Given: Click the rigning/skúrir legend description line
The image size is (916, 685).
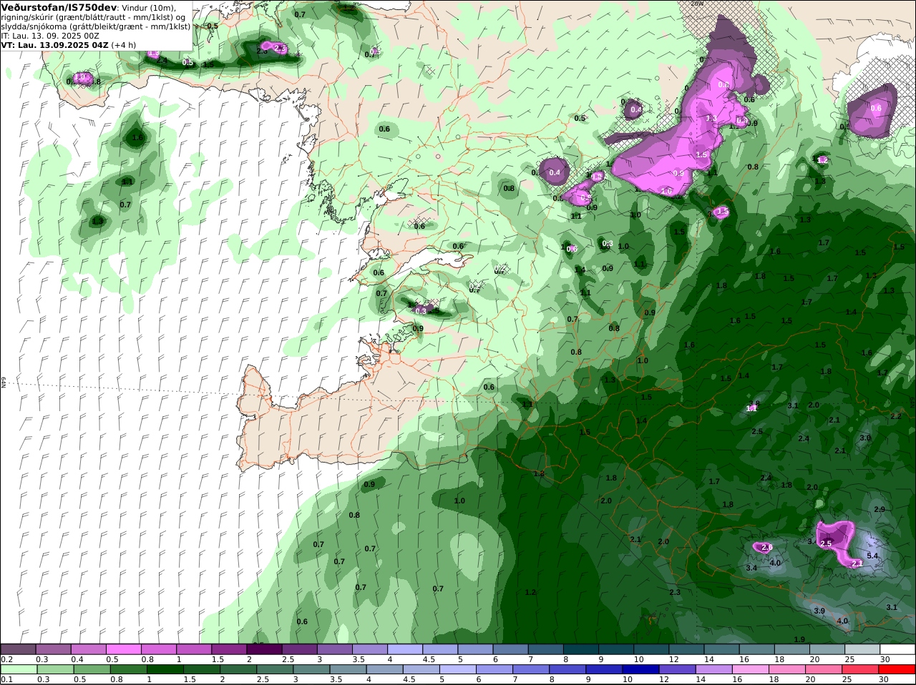Looking at the screenshot, I should click(92, 17).
